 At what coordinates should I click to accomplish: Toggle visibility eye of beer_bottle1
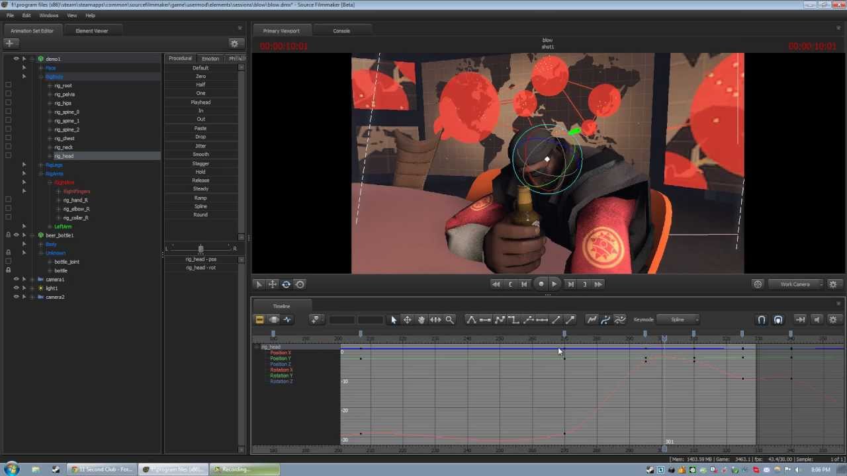point(17,235)
